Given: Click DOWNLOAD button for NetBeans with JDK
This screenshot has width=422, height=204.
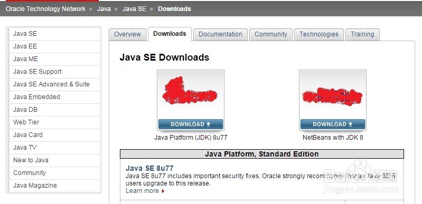Looking at the screenshot, I should click(x=333, y=124).
